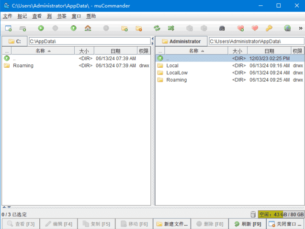Screen dimensions: 305x229
Task: Click 刷新 [F9] button
Action: (248, 224)
